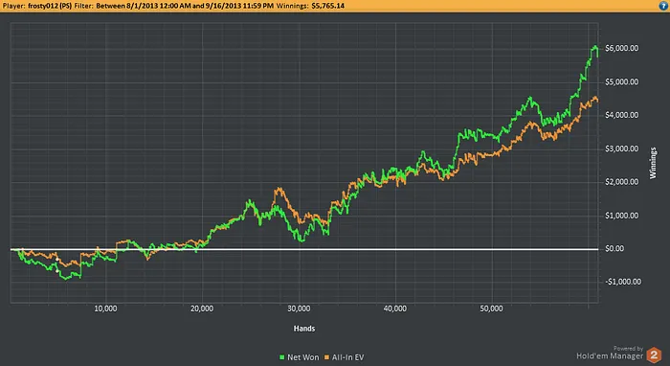This screenshot has height=366, width=670.
Task: Click the $5,000.00 axis label
Action: 622,81
